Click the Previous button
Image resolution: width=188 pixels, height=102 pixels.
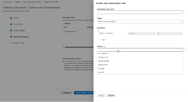click(66, 93)
